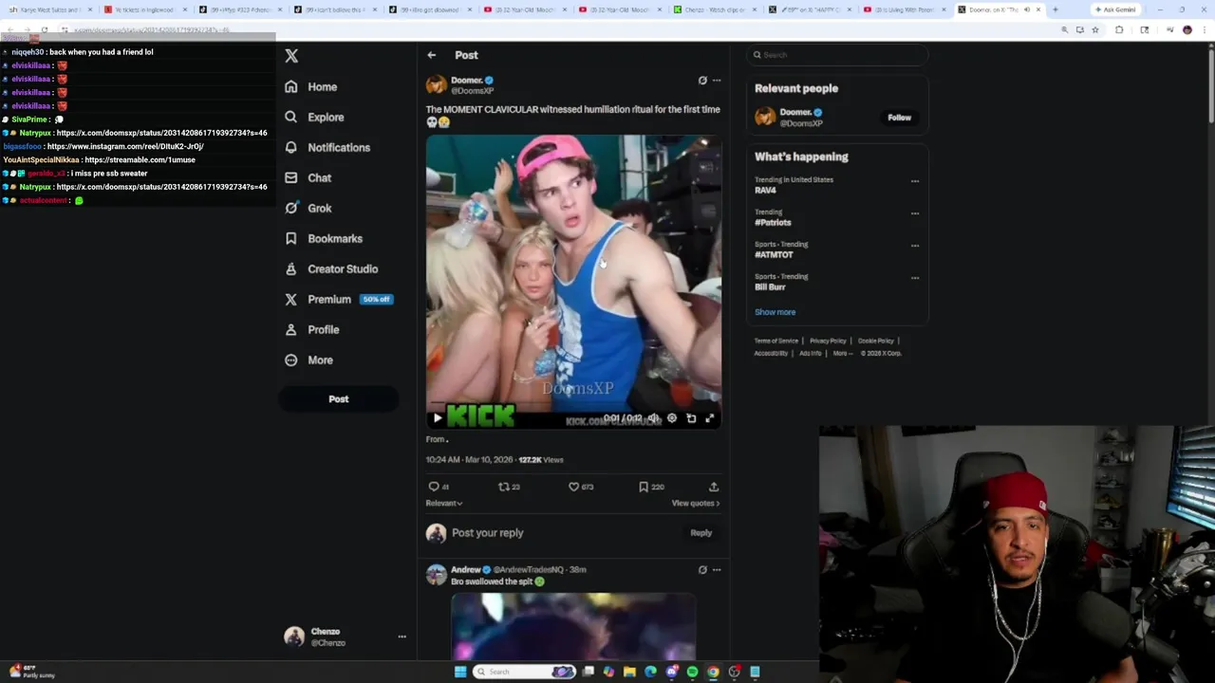Click the Post compose button
This screenshot has height=683, width=1215.
339,399
